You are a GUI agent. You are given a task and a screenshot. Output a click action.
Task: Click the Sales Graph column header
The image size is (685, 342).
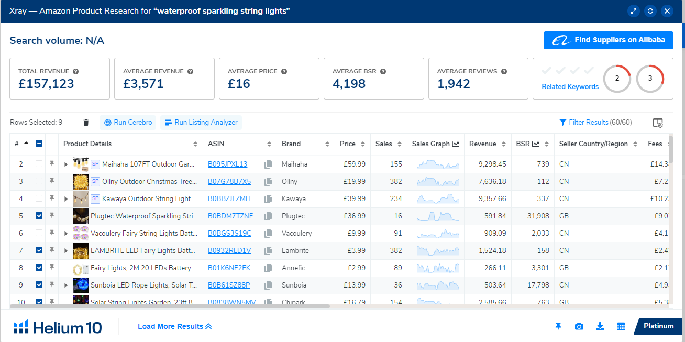[436, 144]
